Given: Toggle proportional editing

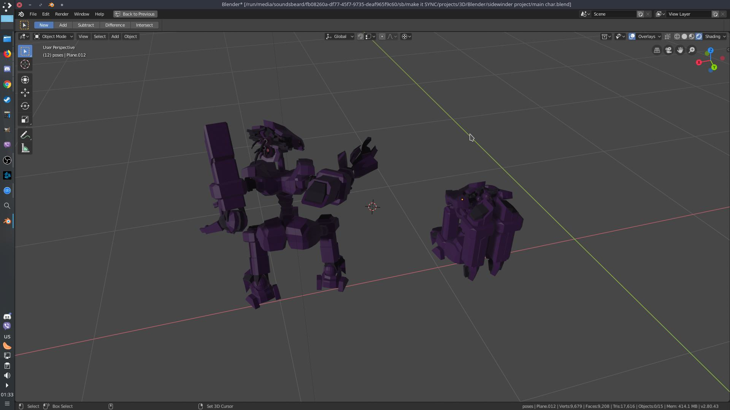Looking at the screenshot, I should click(382, 36).
